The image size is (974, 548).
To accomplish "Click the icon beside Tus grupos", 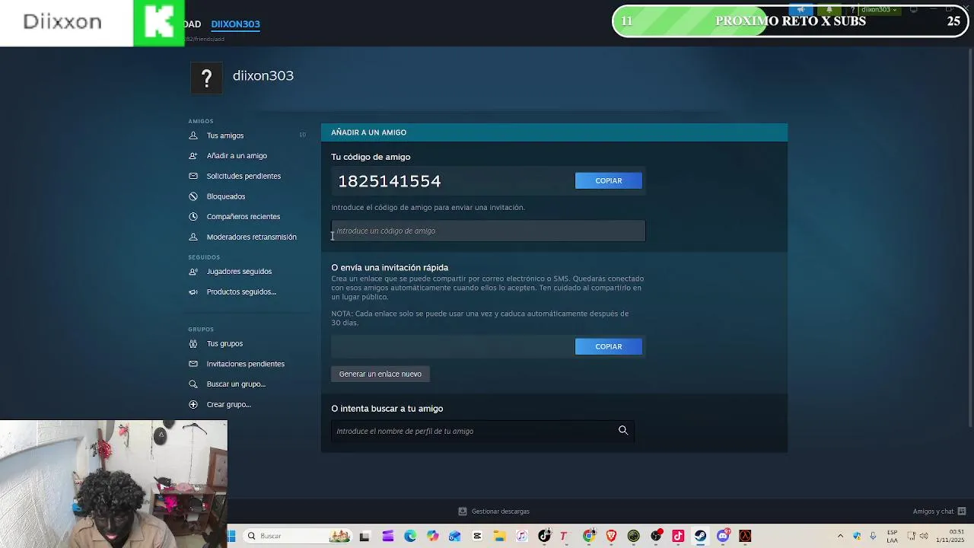I will [x=193, y=344].
